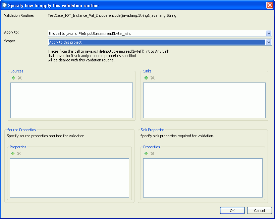
Task: Close the validation routine dialog window
Action: click(x=270, y=5)
